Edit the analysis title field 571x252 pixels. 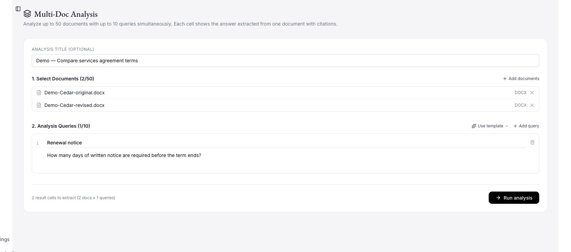tap(285, 61)
